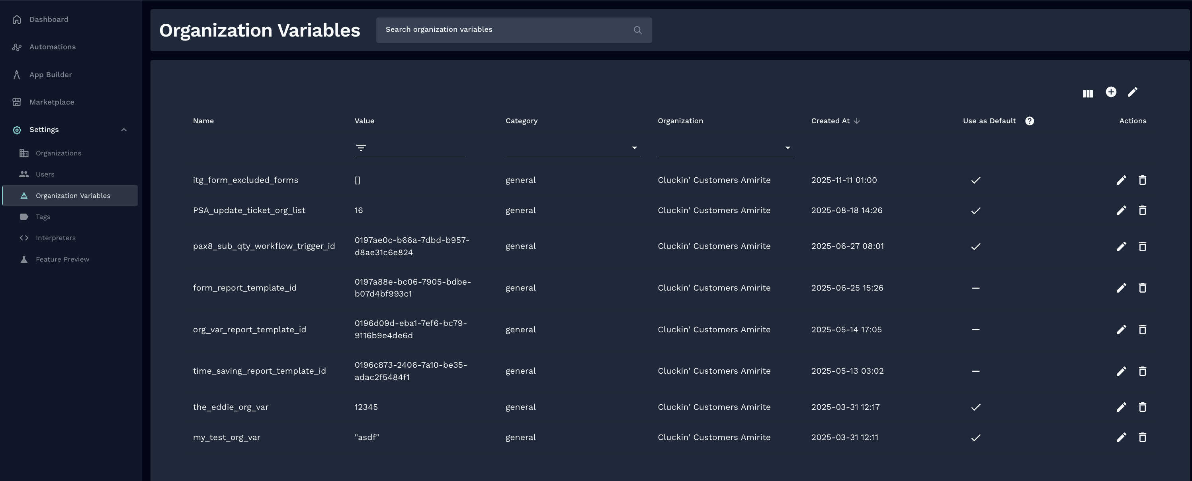Delete the itg_form_excluded_forms variable
This screenshot has width=1192, height=481.
(x=1142, y=180)
